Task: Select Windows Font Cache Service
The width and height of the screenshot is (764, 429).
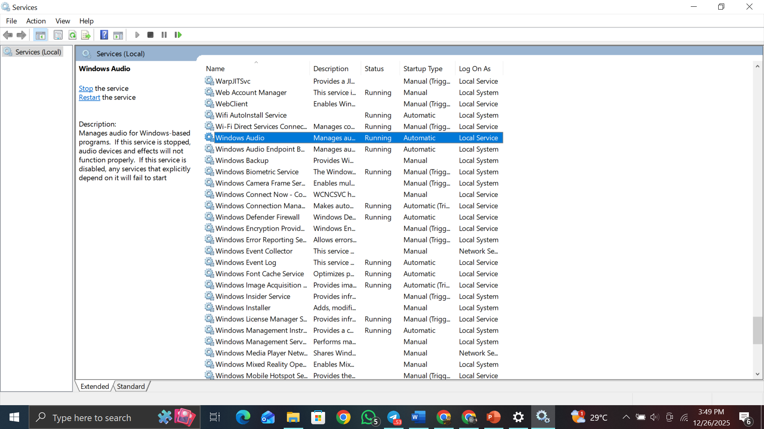Action: 354,274
